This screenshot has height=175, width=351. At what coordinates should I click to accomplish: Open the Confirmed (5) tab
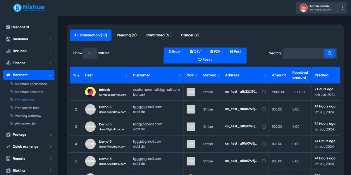point(159,35)
